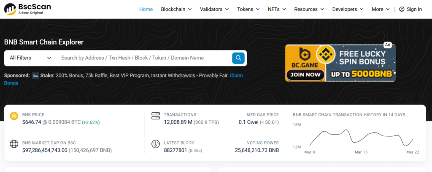This screenshot has height=172, width=432.
Task: Click the 150,426,697 BNB supply text
Action: pyautogui.click(x=90, y=150)
